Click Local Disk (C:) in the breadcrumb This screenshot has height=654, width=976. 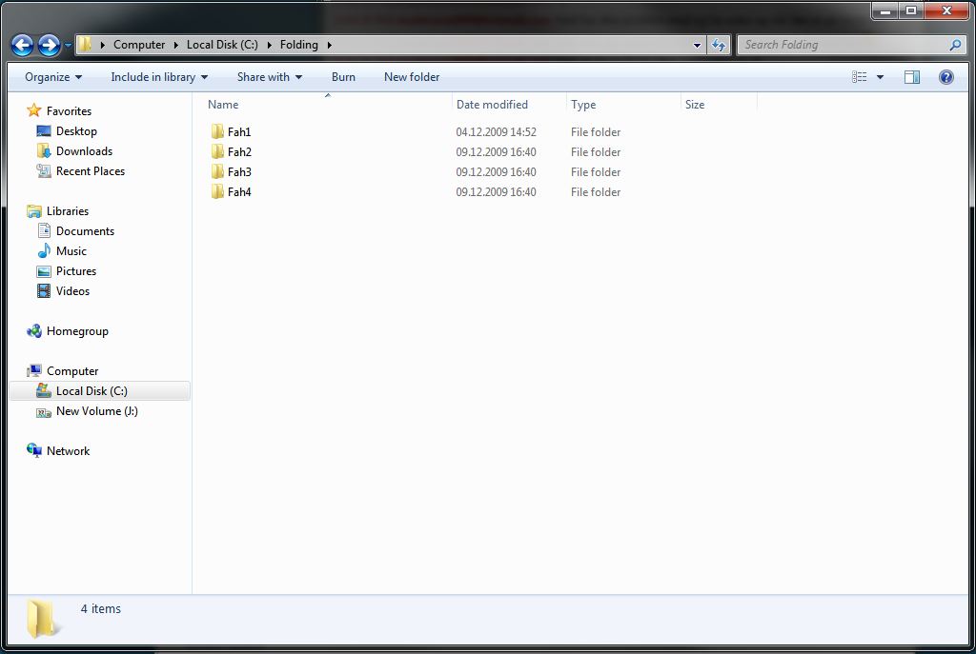coord(222,45)
